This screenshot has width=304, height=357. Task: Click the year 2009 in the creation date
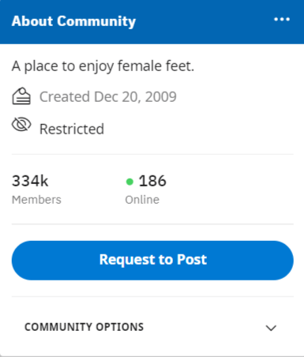[161, 97]
